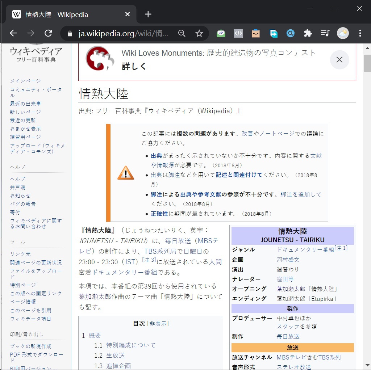Open 最近の更新 sidebar link
The image size is (371, 370).
(x=23, y=120)
